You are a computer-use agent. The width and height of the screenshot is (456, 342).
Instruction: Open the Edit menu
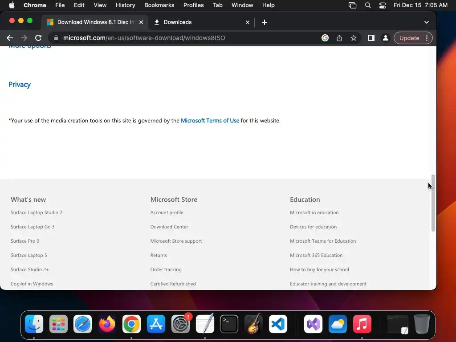coord(79,5)
